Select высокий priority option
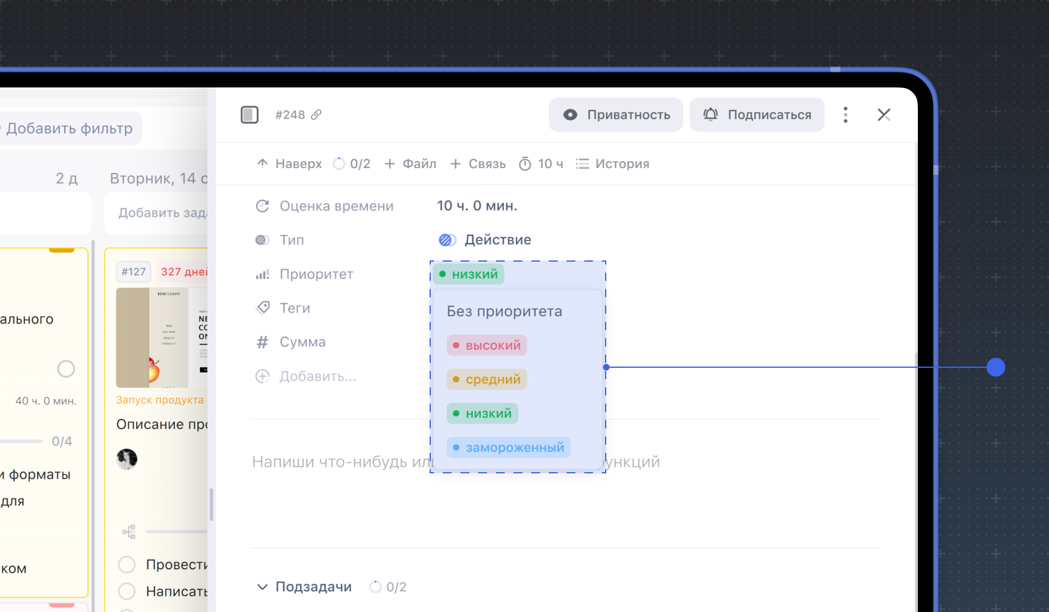The height and width of the screenshot is (612, 1049). (x=486, y=345)
